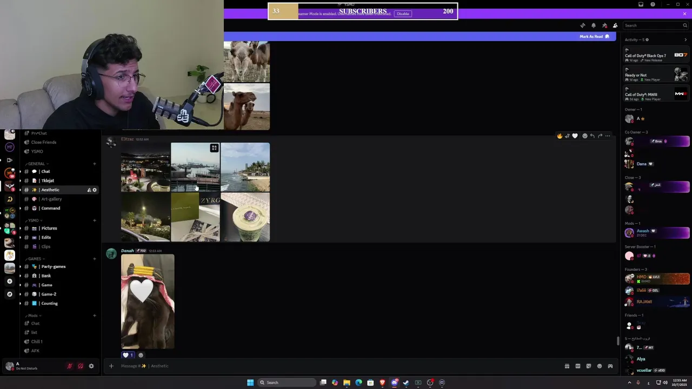Open GIF picker in message bar

pos(577,366)
